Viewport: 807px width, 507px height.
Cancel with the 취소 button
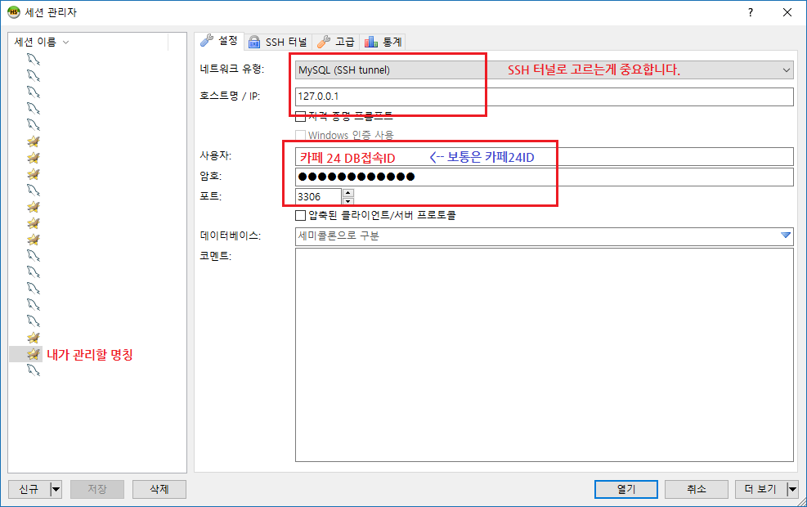697,489
